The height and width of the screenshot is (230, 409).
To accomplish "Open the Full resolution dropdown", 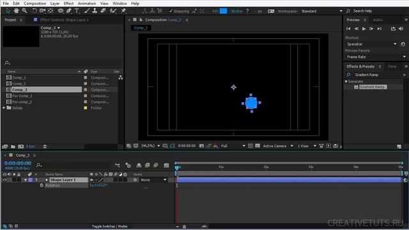I will 233,146.
